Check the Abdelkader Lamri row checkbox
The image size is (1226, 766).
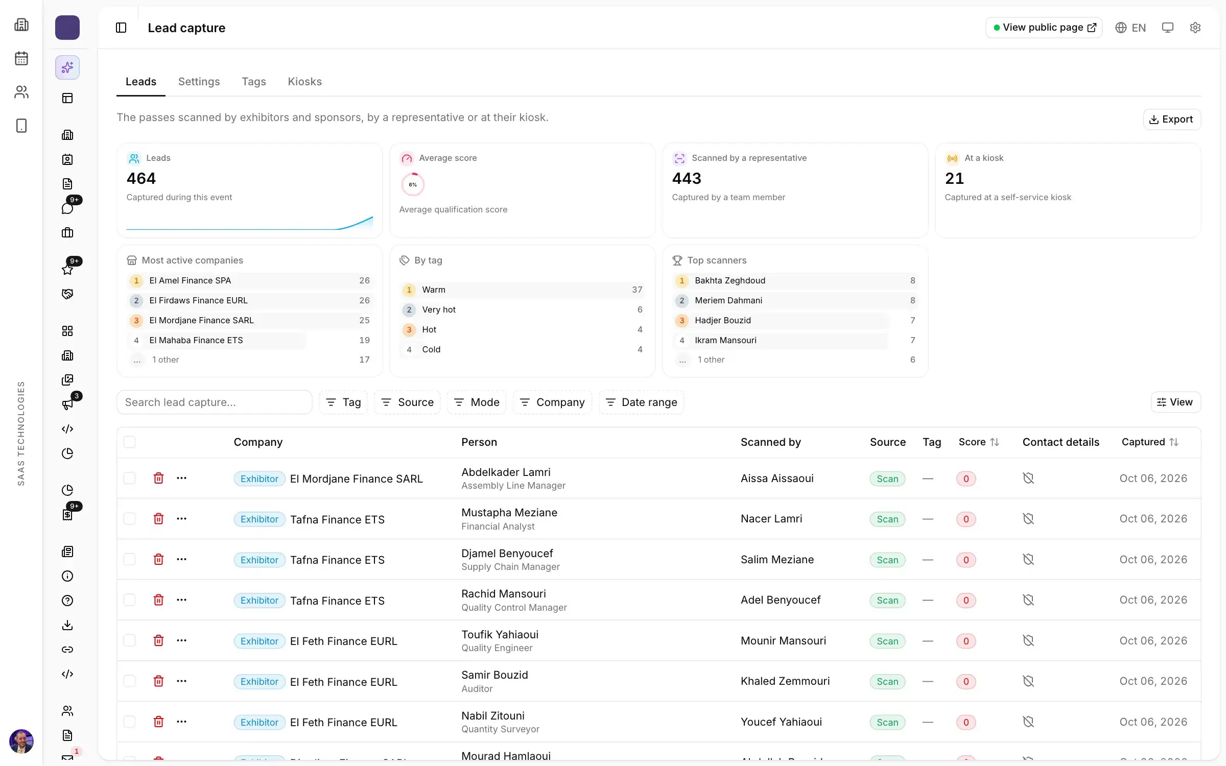click(130, 478)
